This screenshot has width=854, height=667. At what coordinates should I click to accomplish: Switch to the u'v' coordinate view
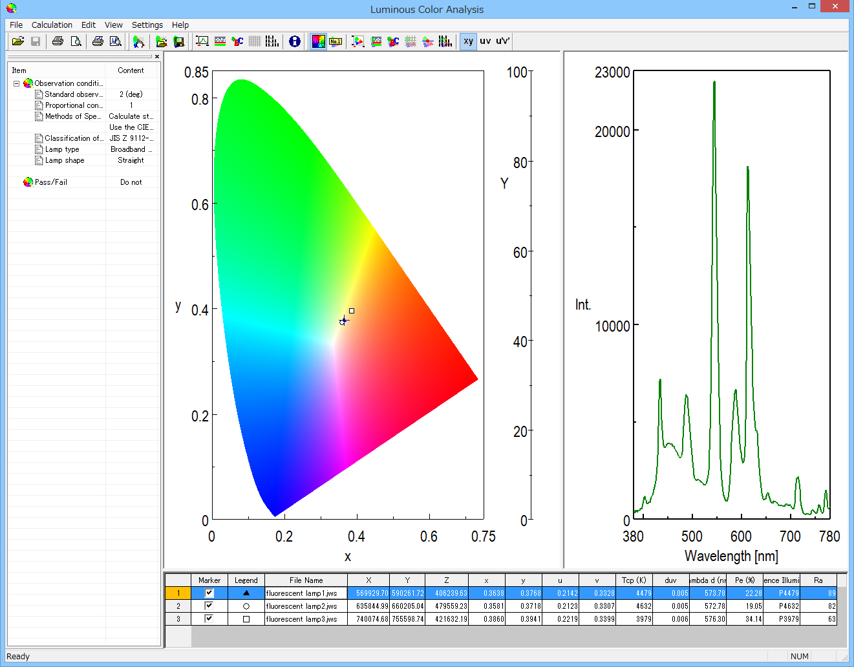coord(502,41)
